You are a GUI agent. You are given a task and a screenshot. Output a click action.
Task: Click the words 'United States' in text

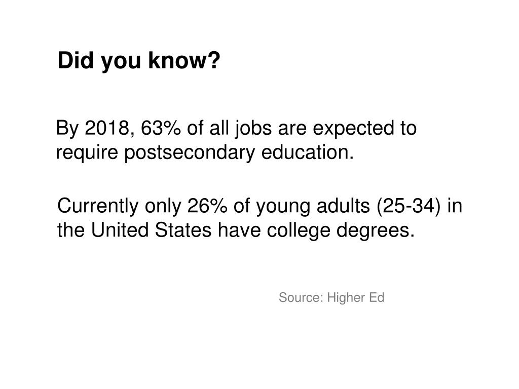(151, 230)
